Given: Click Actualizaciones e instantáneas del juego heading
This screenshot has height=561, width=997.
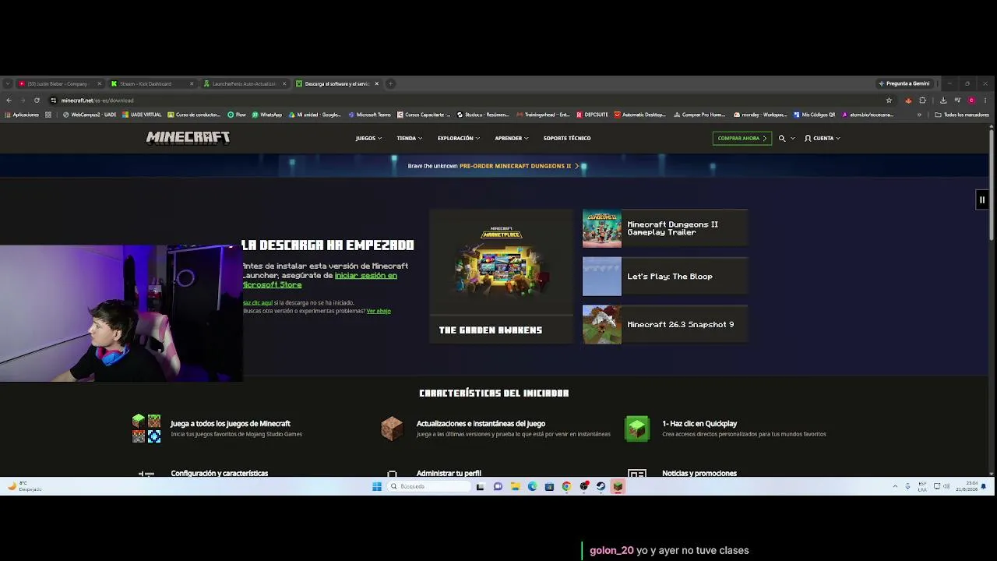Looking at the screenshot, I should coord(481,424).
